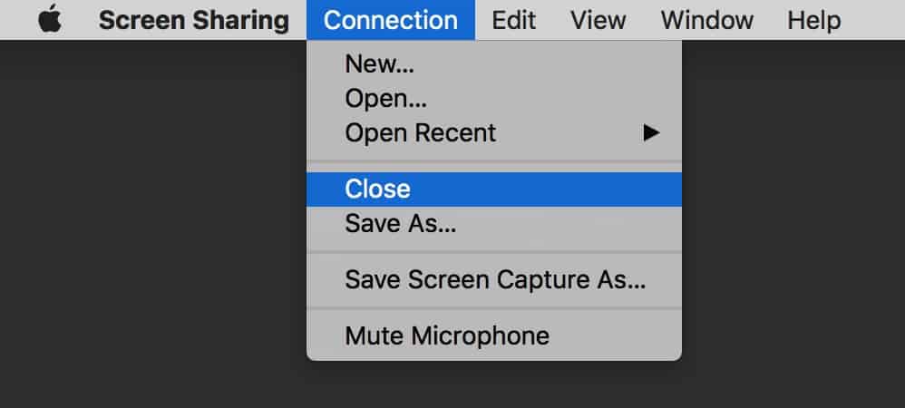905x408 pixels.
Task: Open the Help menu
Action: pyautogui.click(x=813, y=20)
